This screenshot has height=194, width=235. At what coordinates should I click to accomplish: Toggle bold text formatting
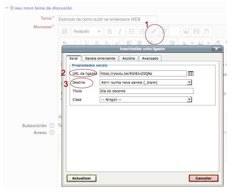click(x=109, y=32)
